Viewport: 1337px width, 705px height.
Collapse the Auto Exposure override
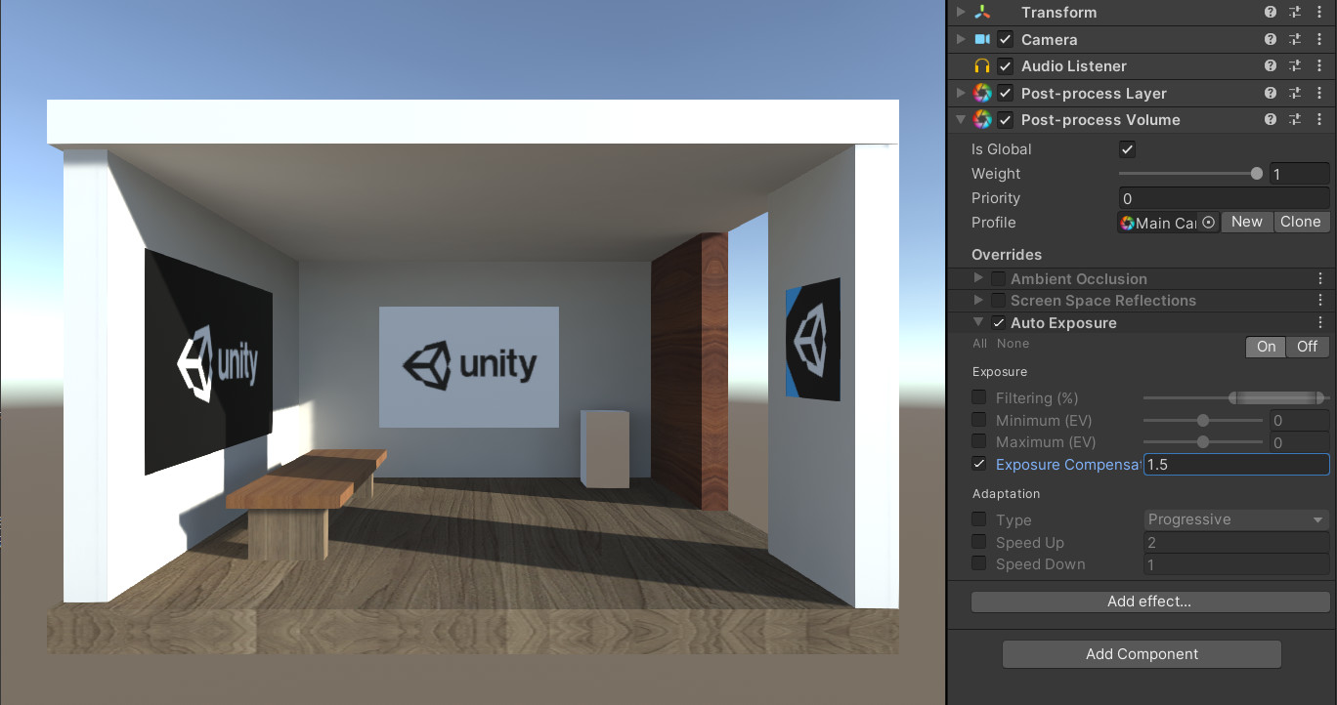pyautogui.click(x=978, y=322)
